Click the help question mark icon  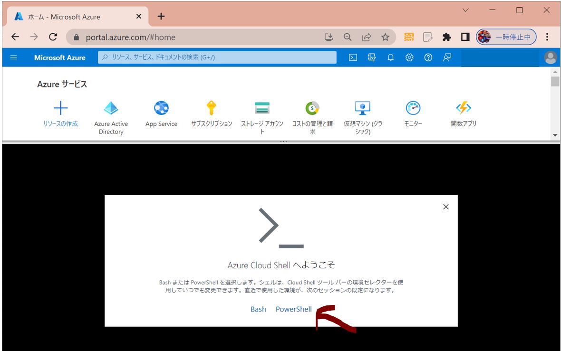pyautogui.click(x=428, y=57)
